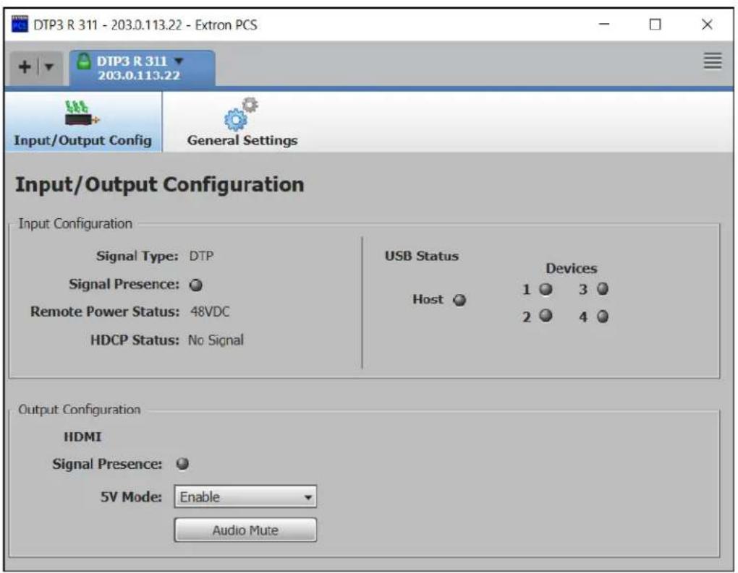Click USB device 1 status indicator

click(x=546, y=289)
